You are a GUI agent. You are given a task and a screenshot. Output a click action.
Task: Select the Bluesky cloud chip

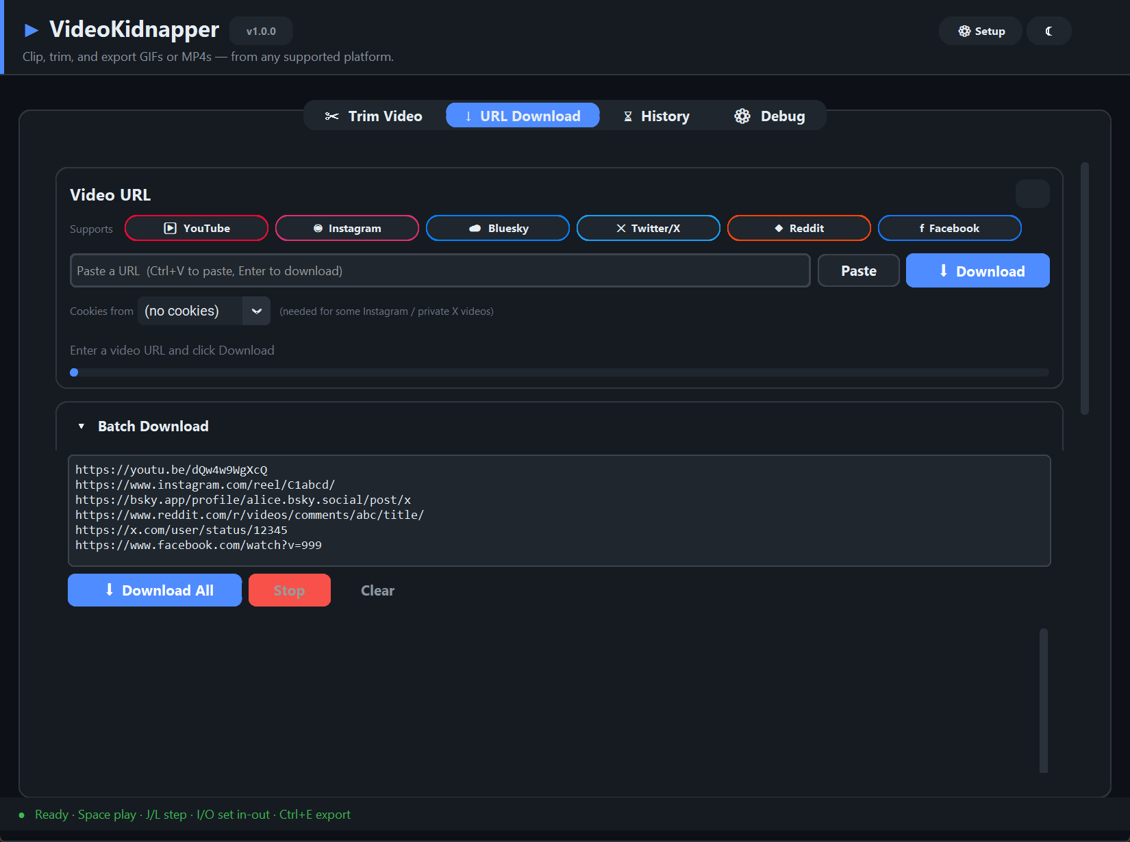(x=498, y=228)
